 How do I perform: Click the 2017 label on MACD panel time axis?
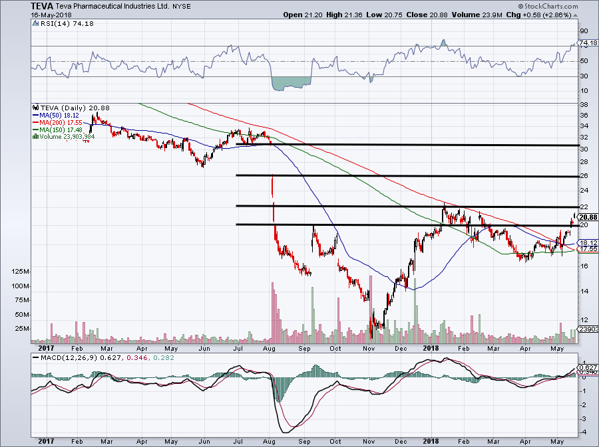[x=46, y=441]
